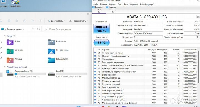
Task: Refresh the Explorer location
Action: (x=39, y=29)
